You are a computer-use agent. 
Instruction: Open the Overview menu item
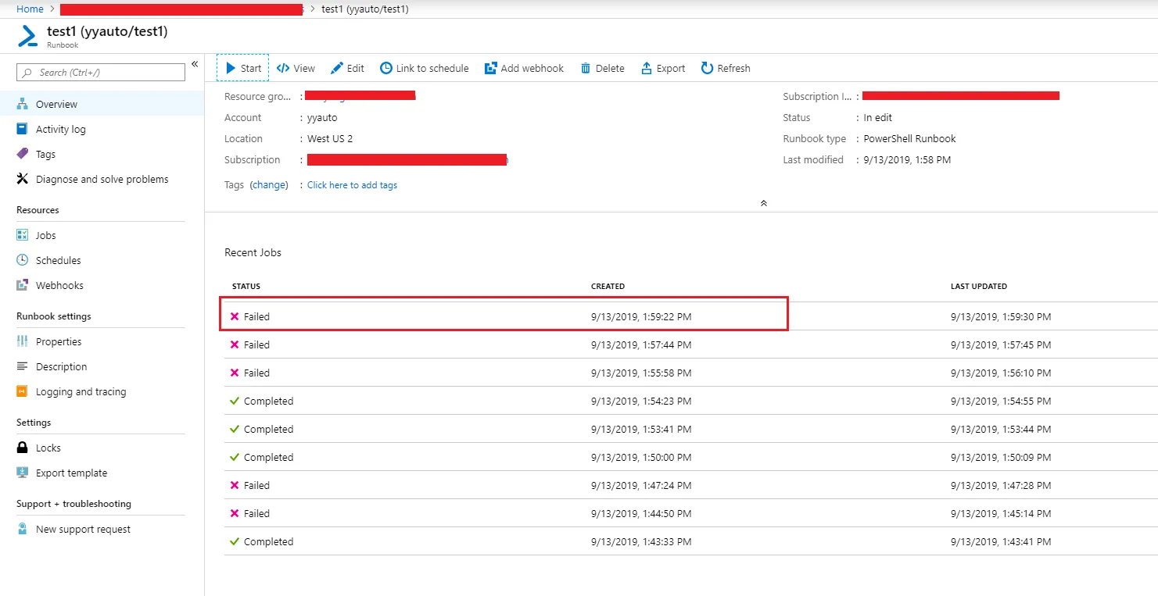[x=102, y=104]
